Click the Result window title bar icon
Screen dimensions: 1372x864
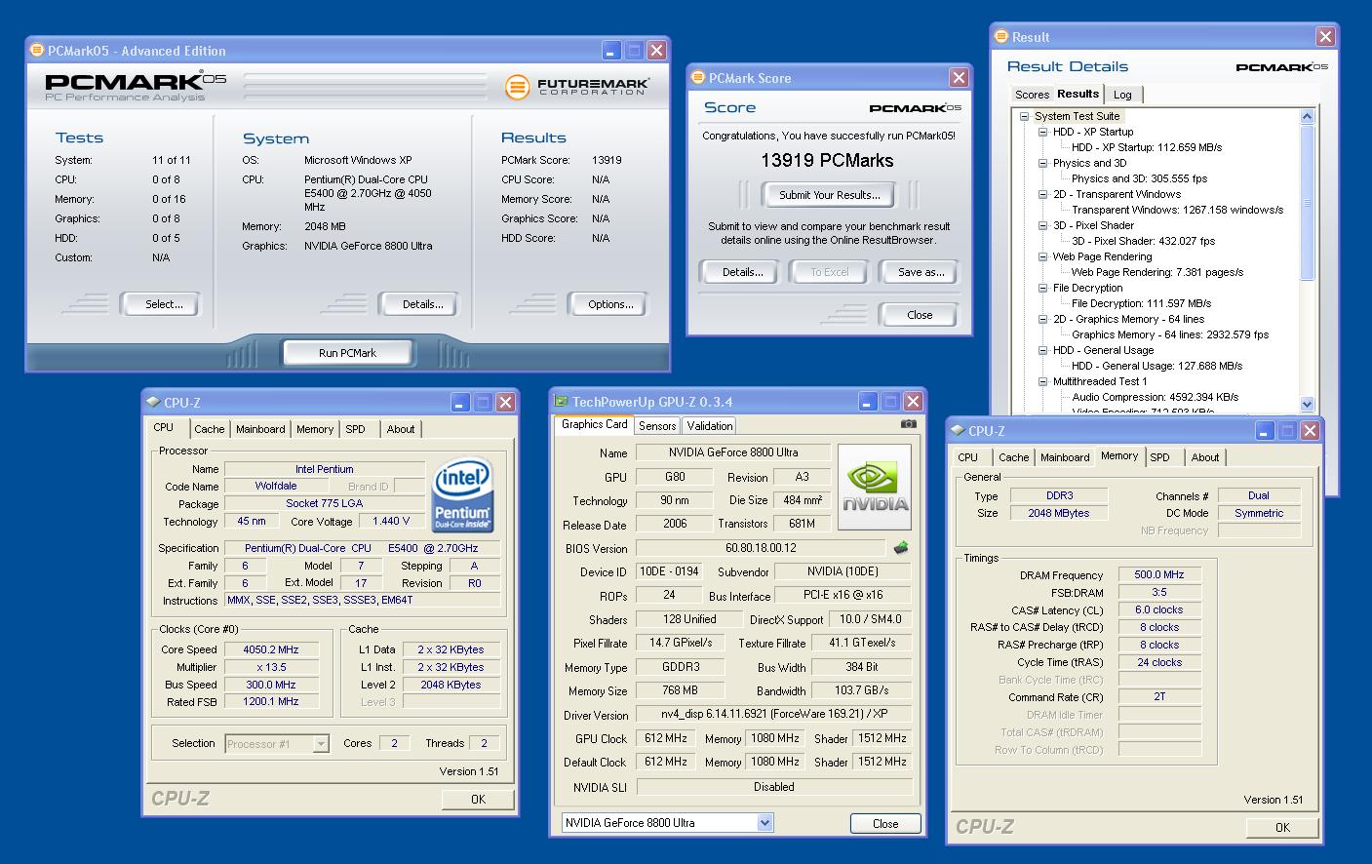coord(1001,37)
